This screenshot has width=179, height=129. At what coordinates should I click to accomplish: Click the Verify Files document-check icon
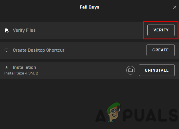click(x=7, y=31)
